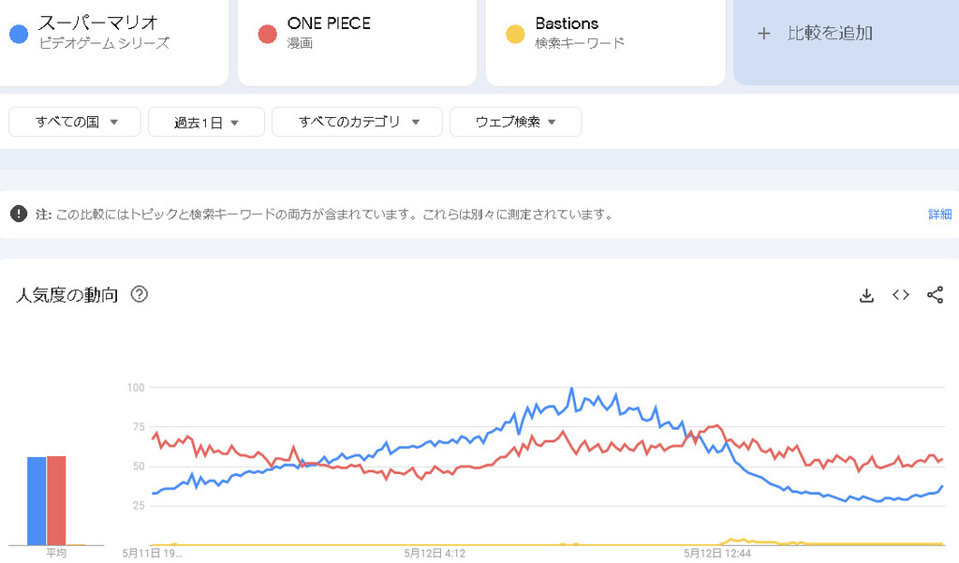Click the embed code icon
This screenshot has width=959, height=563.
901,295
